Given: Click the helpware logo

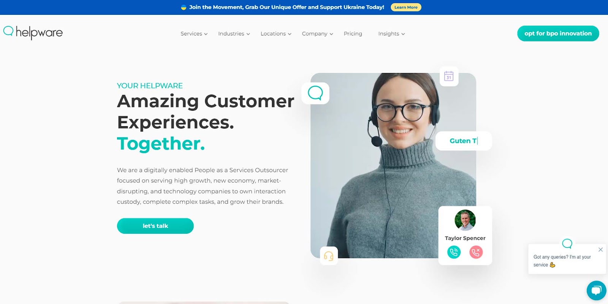Looking at the screenshot, I should [33, 33].
